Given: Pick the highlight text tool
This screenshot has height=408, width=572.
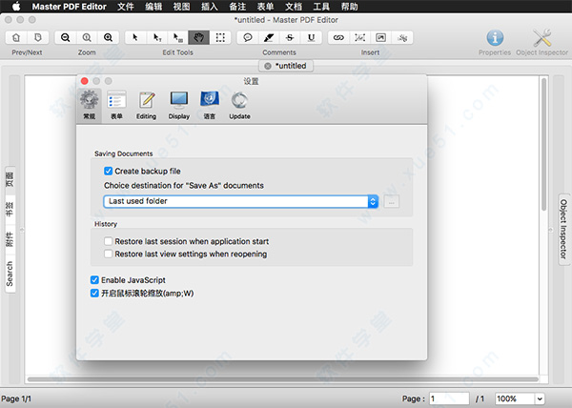Looking at the screenshot, I should 269,37.
